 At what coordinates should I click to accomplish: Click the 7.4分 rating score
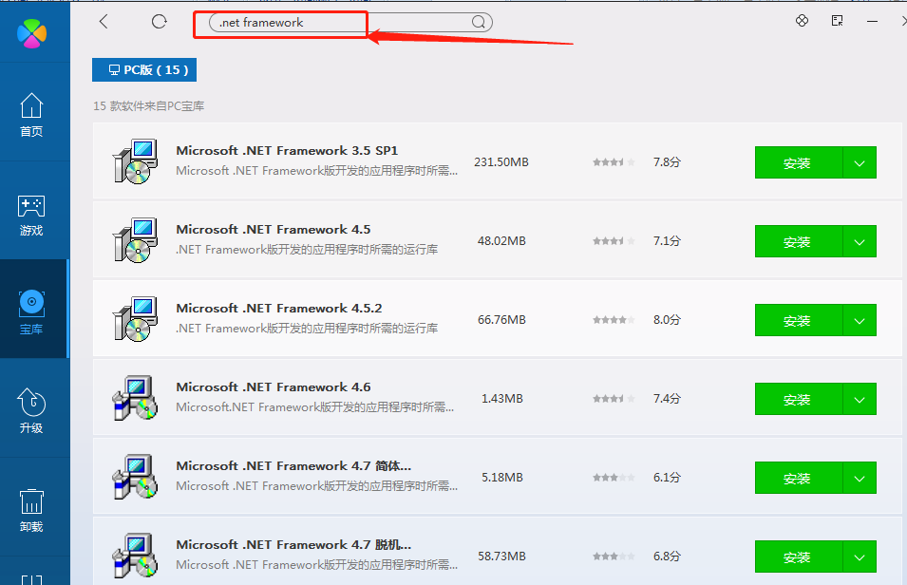[667, 398]
